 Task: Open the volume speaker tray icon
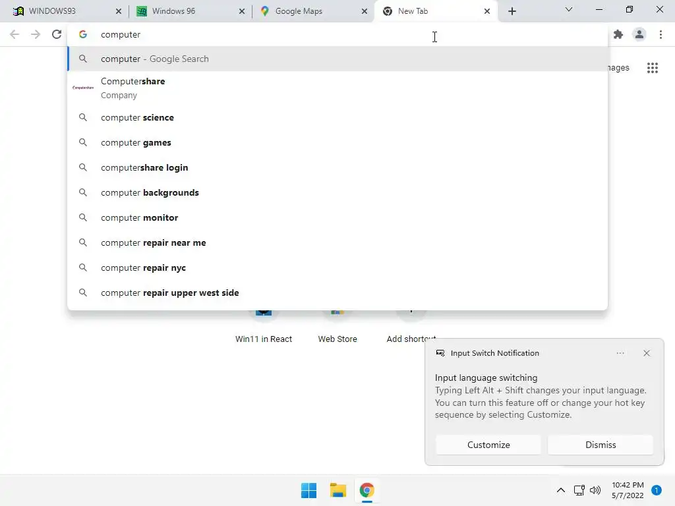[x=595, y=490]
